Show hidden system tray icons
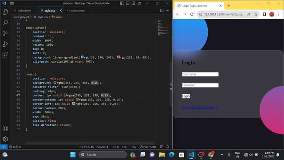Image resolution: width=284 pixels, height=160 pixels. 222,155
